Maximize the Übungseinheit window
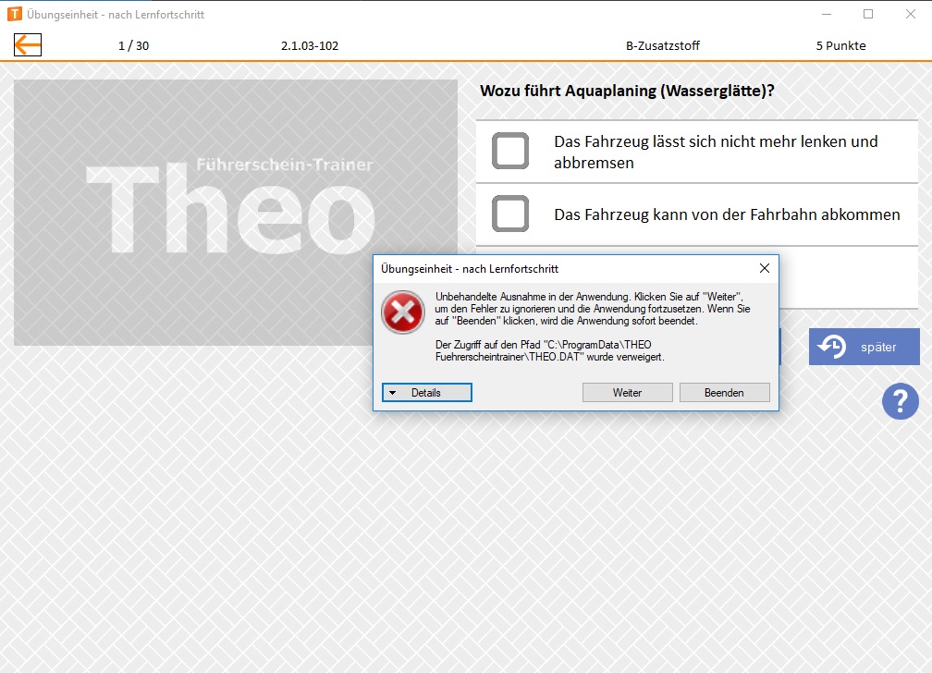This screenshot has width=932, height=673. (x=868, y=14)
